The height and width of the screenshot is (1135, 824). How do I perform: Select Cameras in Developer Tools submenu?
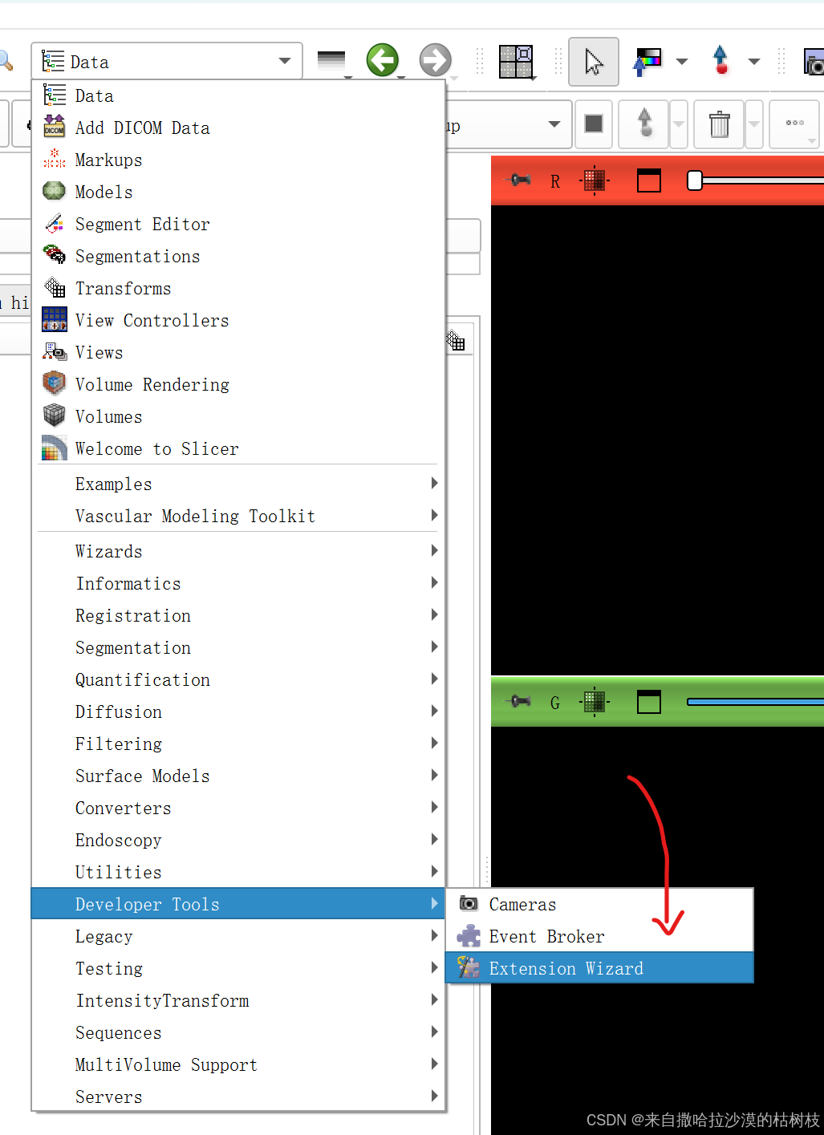click(x=599, y=904)
